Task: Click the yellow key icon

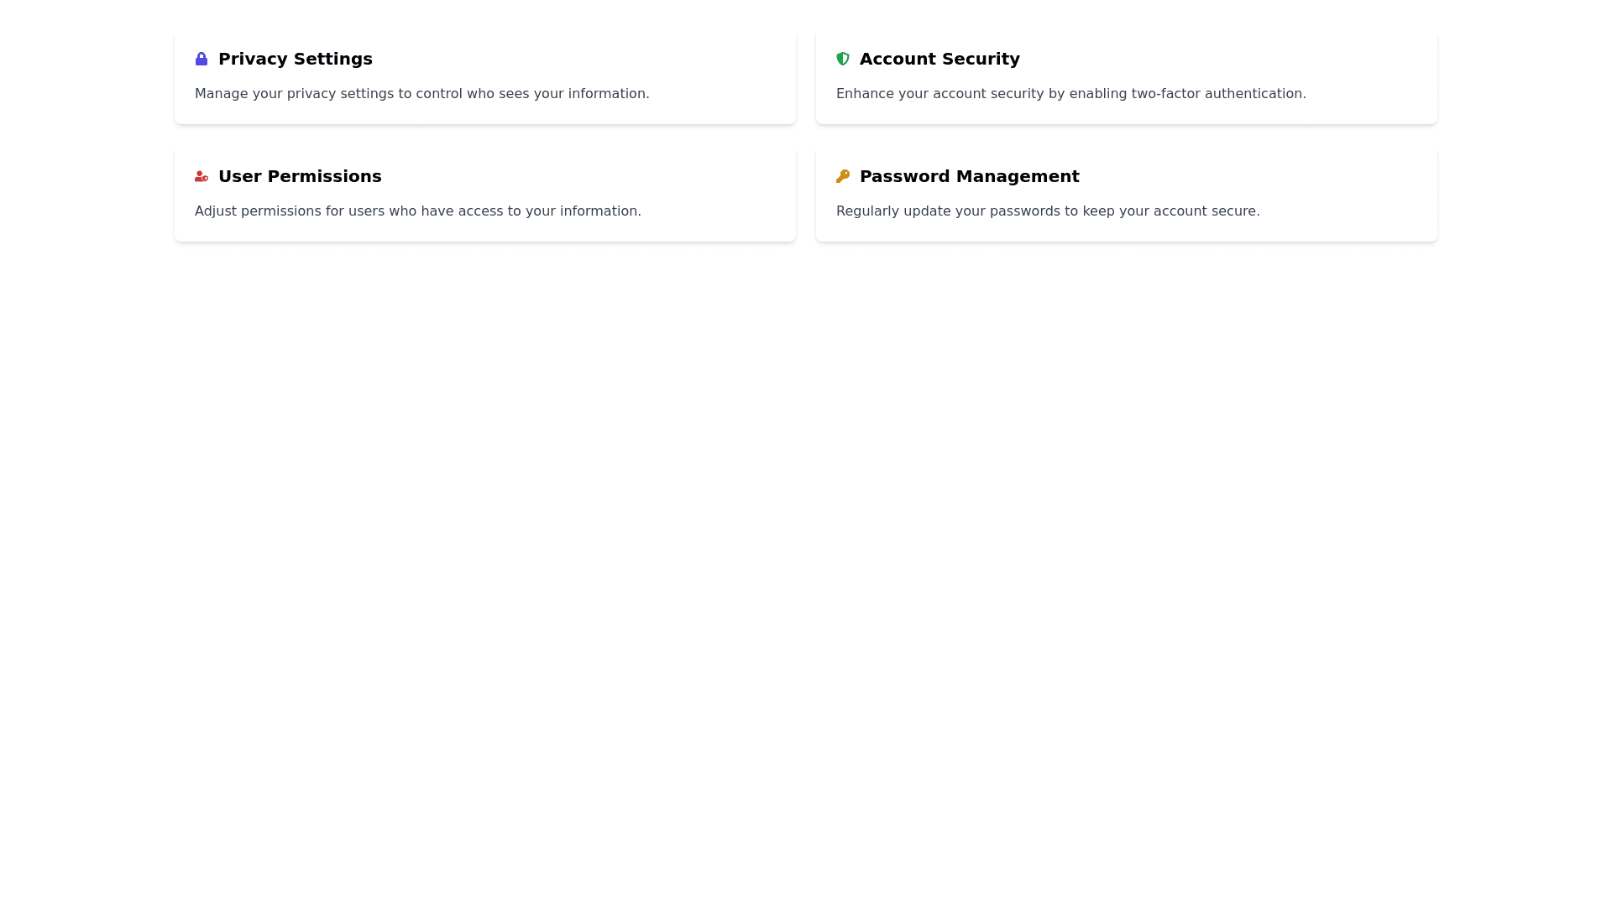Action: pos(843,176)
